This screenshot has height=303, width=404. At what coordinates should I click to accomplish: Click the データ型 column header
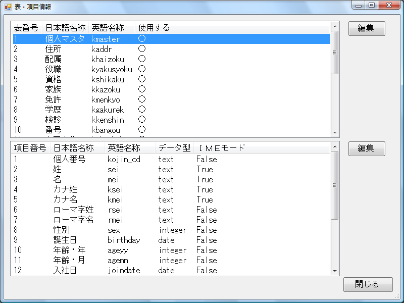(x=174, y=147)
